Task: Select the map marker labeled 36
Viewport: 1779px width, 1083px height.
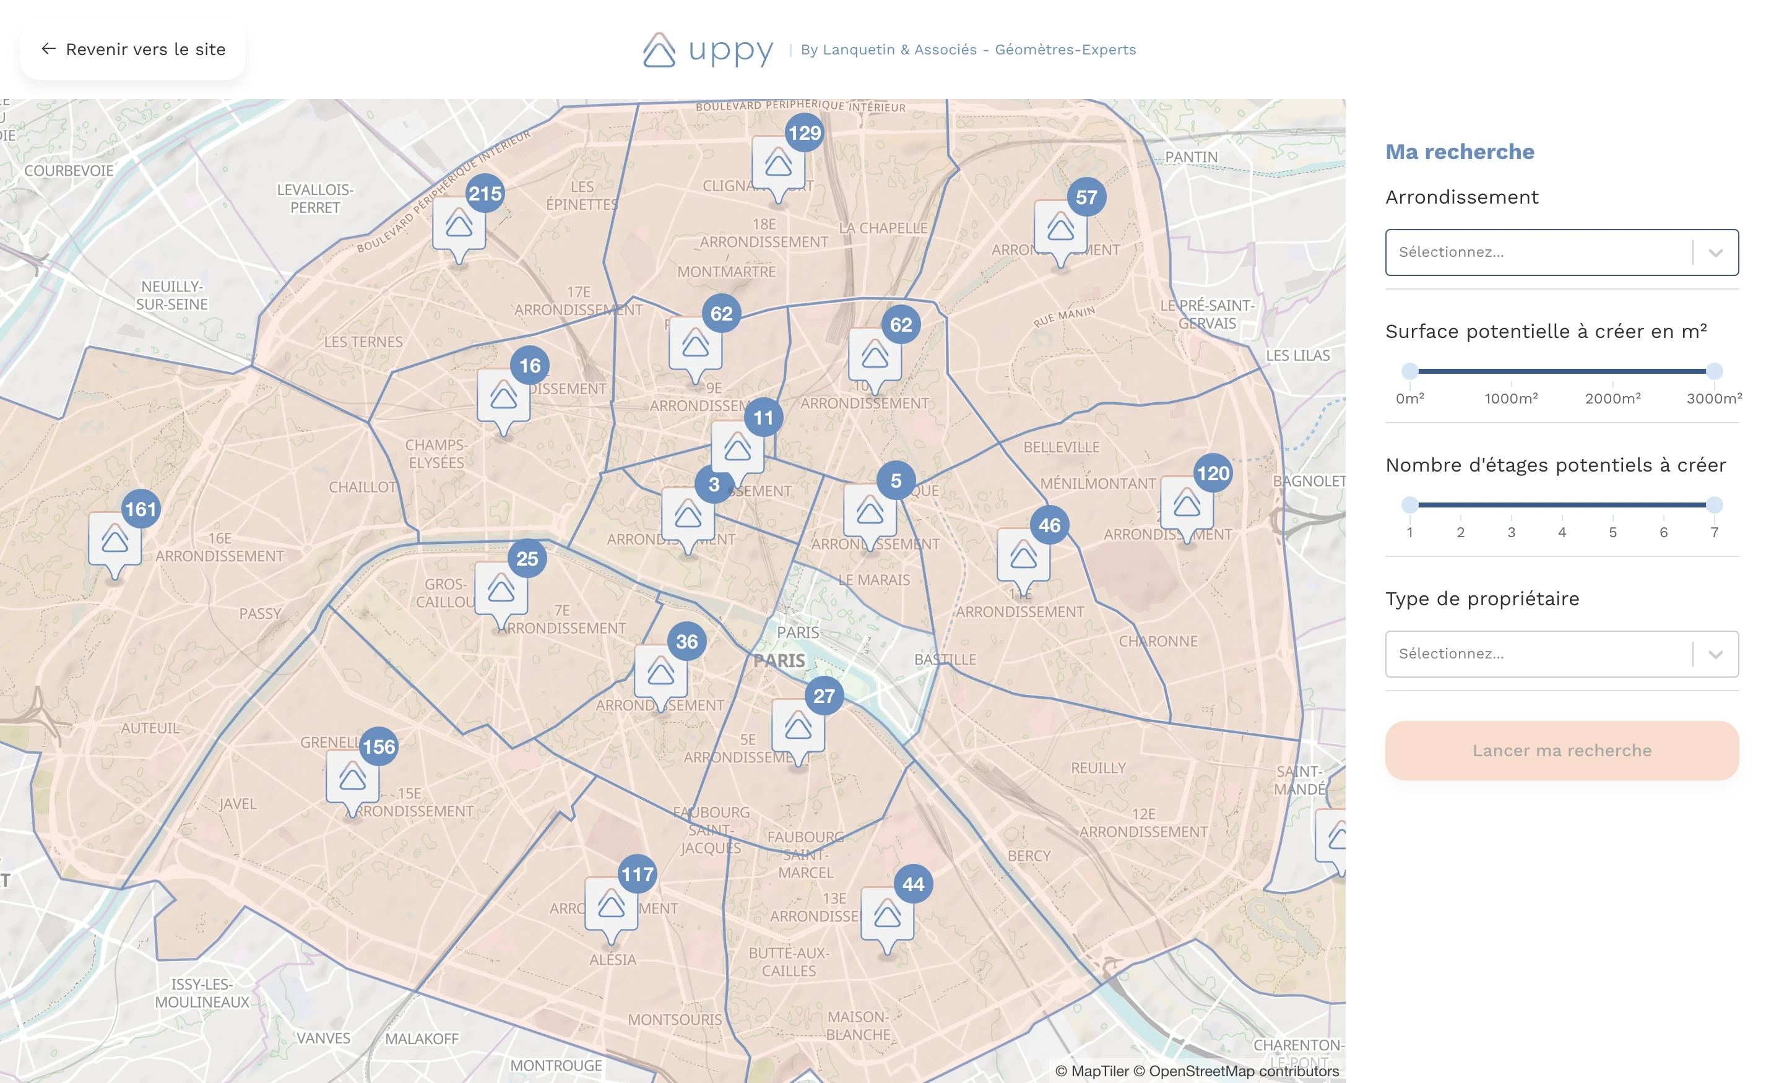Action: (x=660, y=673)
